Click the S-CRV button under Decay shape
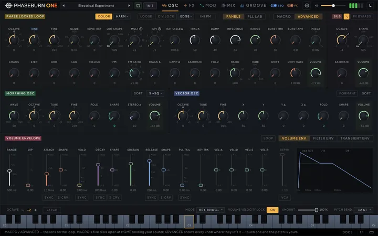This screenshot has width=378, height=236. coord(114,198)
